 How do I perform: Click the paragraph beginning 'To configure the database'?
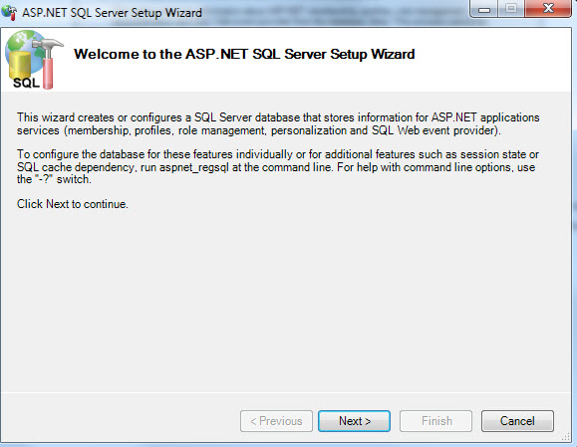(278, 167)
